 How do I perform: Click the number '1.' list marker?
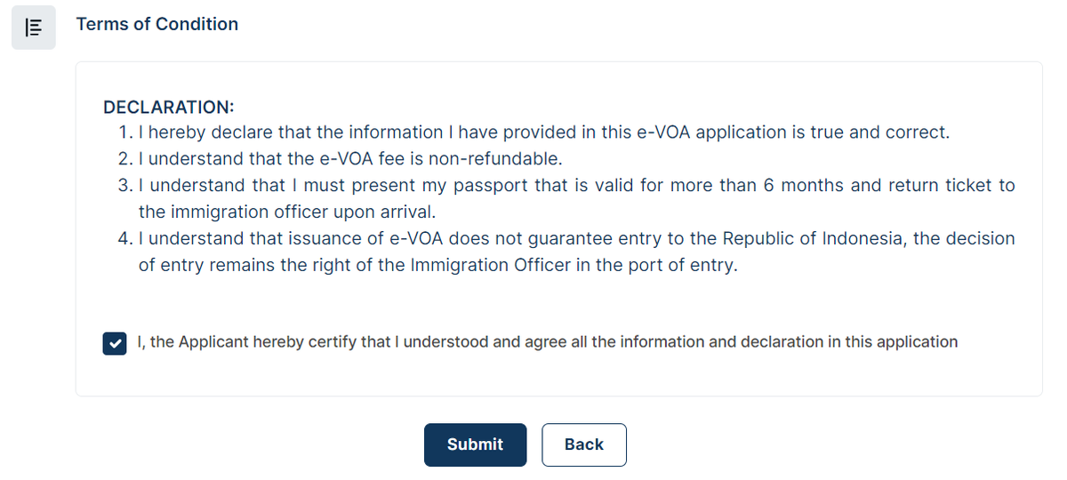point(124,133)
